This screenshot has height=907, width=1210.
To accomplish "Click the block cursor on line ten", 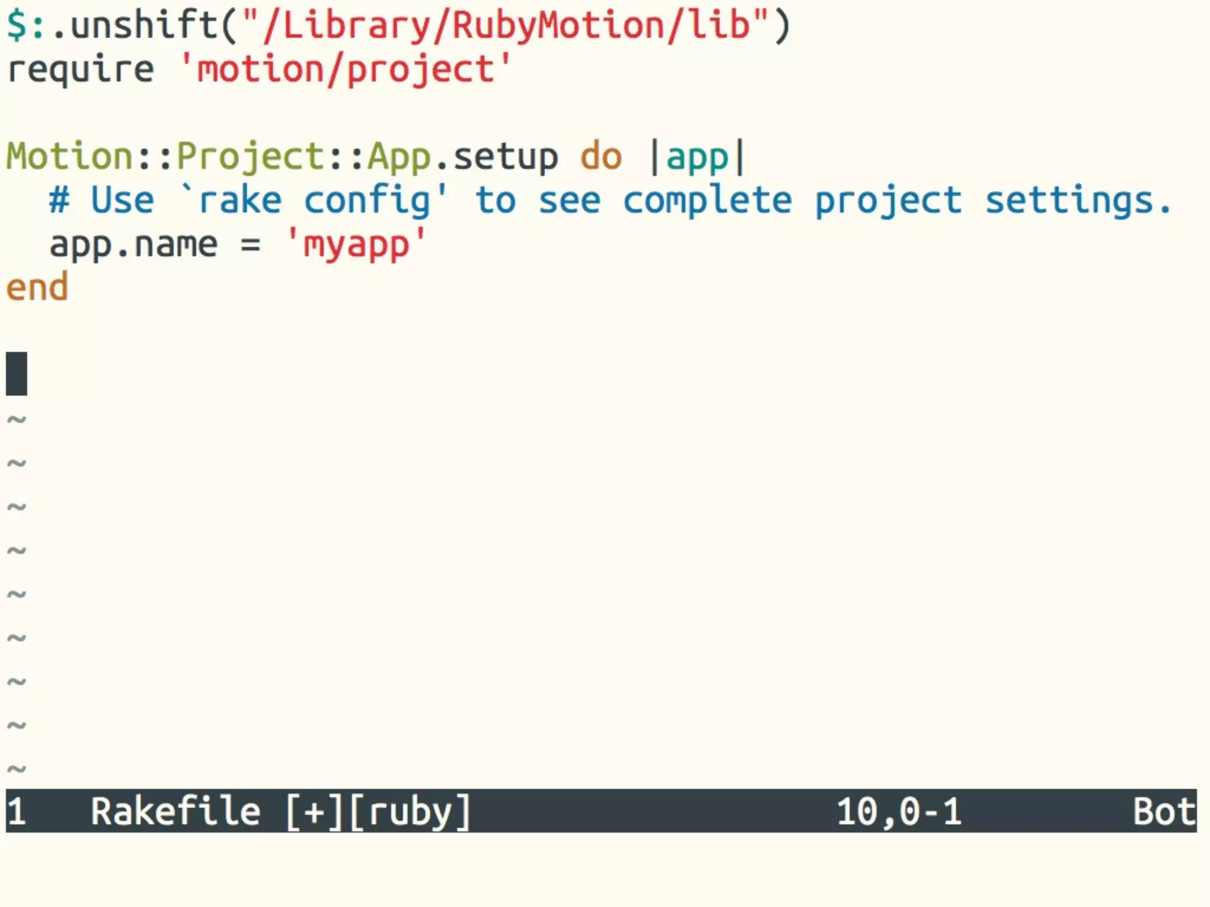I will [x=17, y=373].
